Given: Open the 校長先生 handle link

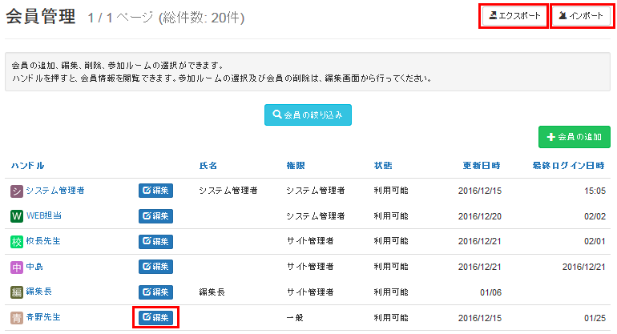Looking at the screenshot, I should click(43, 241).
